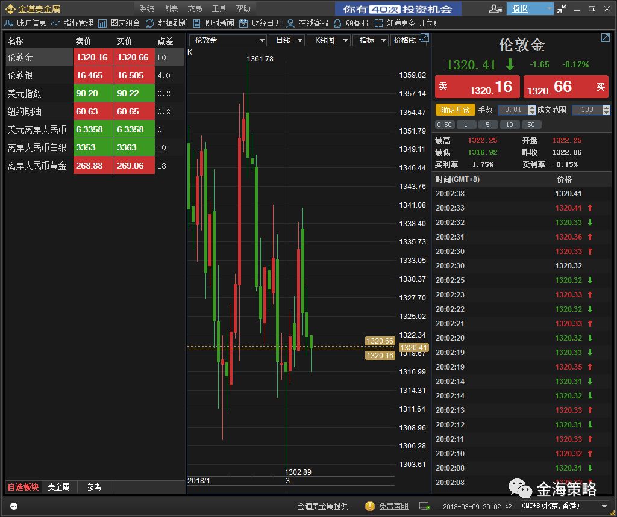Open 即时新闻 instant news

pyautogui.click(x=197, y=23)
